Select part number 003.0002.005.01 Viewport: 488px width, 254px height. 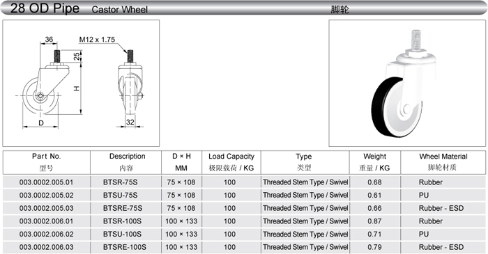pos(47,182)
